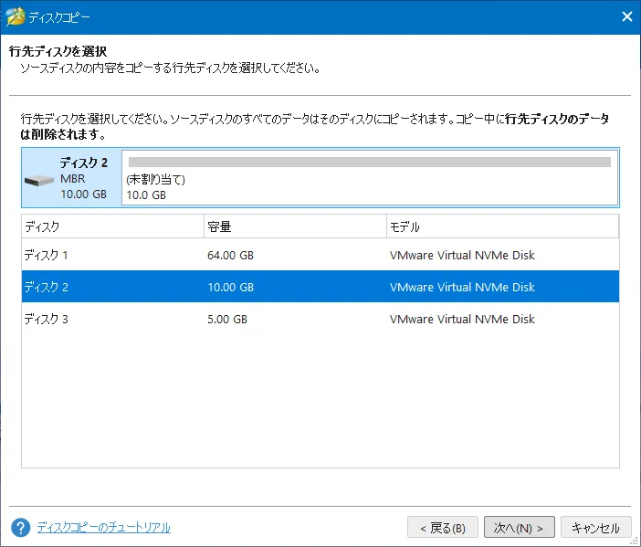
Task: Choose ディスク 3 as destination disk
Action: pos(47,320)
